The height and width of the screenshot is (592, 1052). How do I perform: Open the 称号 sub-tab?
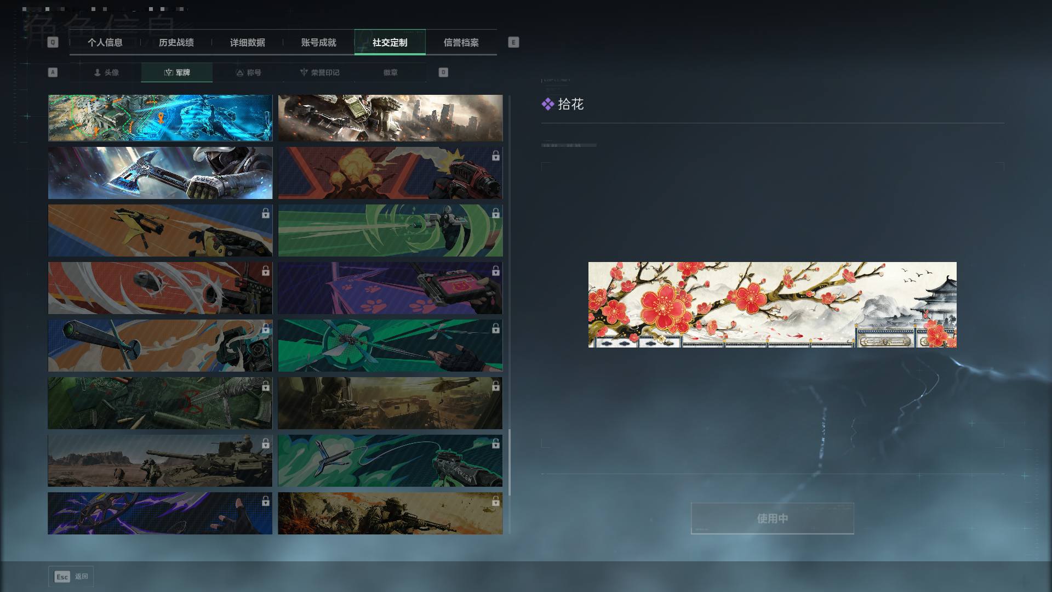tap(248, 72)
